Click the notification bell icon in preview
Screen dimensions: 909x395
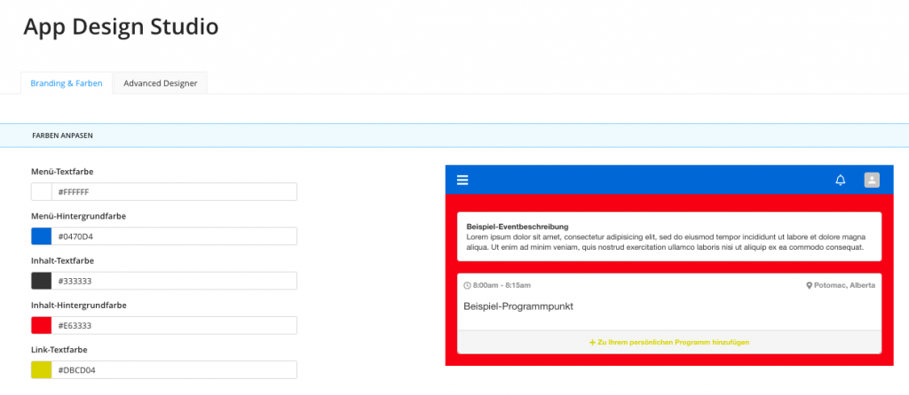pos(840,180)
